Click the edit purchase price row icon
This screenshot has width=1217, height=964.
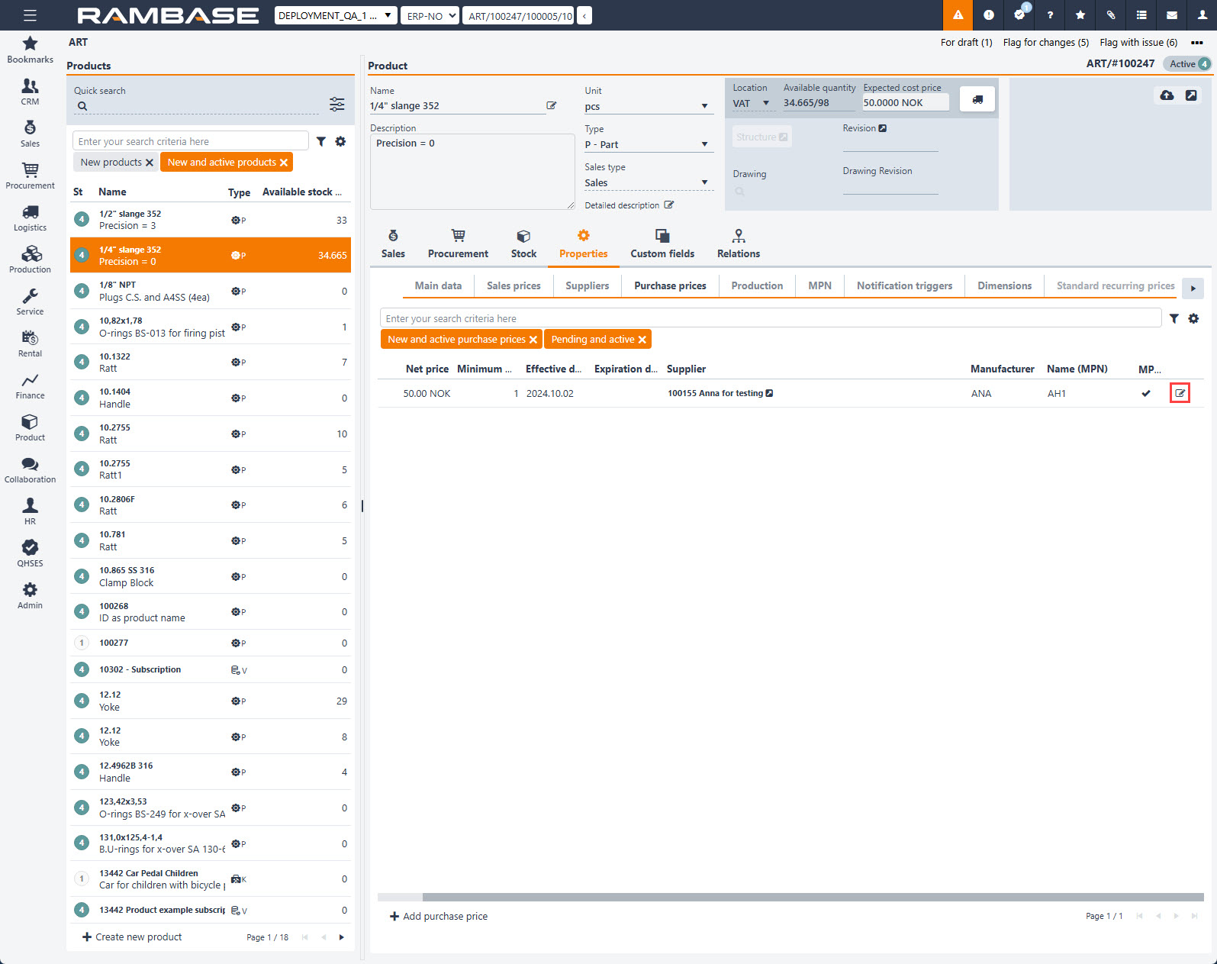coord(1180,393)
